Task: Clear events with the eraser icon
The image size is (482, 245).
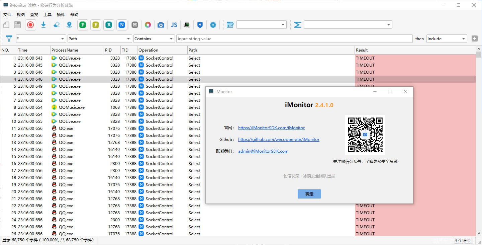Action: [57, 25]
